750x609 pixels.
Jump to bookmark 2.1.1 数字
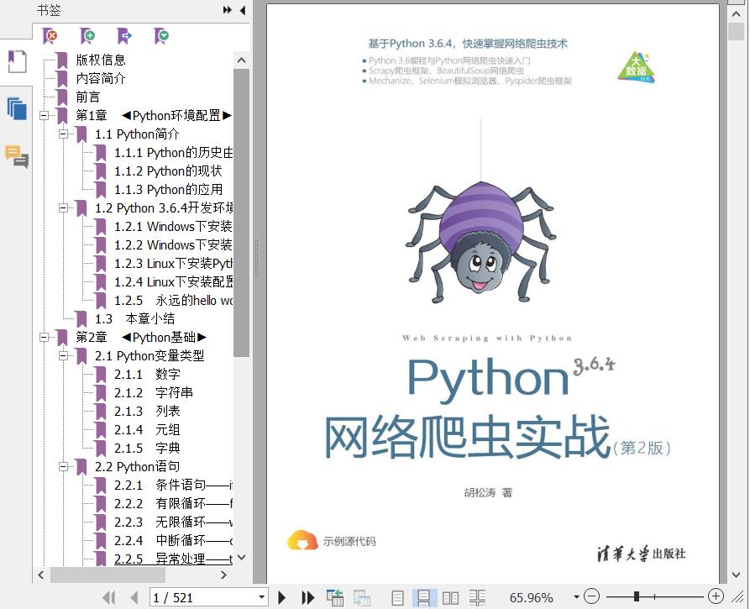(147, 374)
